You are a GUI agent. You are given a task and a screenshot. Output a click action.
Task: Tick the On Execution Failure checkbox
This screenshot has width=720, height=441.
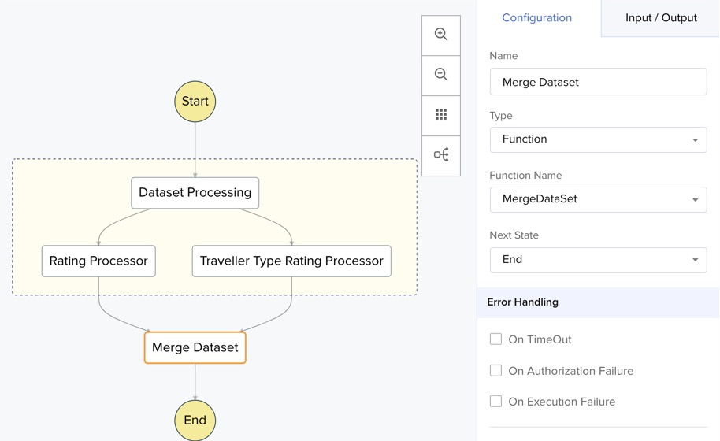click(495, 402)
